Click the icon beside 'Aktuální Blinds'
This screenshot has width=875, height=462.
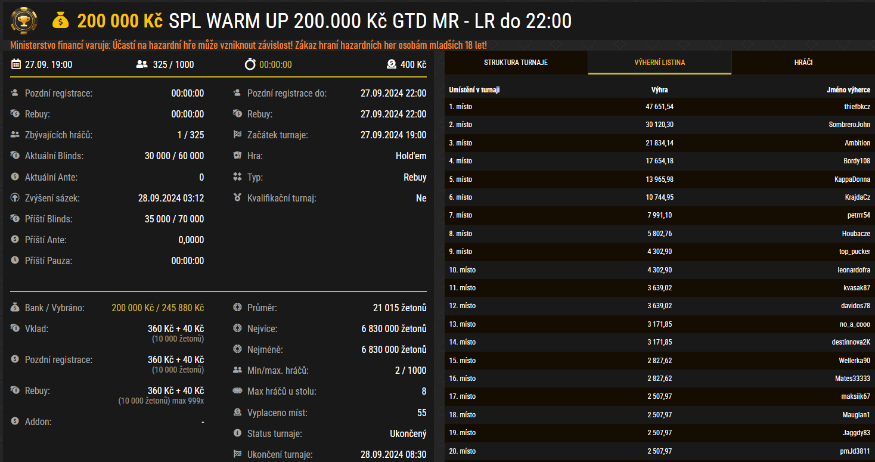pyautogui.click(x=15, y=156)
